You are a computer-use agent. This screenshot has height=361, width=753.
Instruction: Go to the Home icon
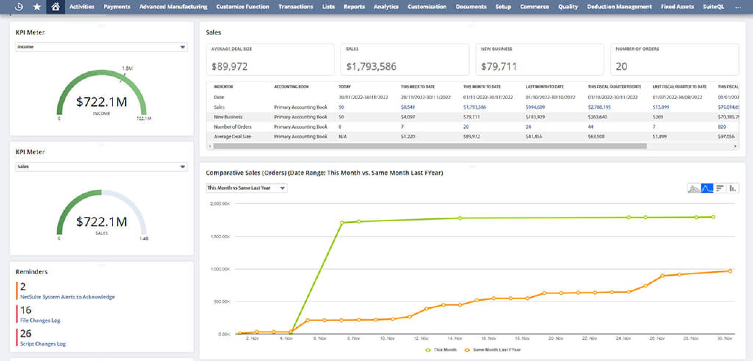56,7
